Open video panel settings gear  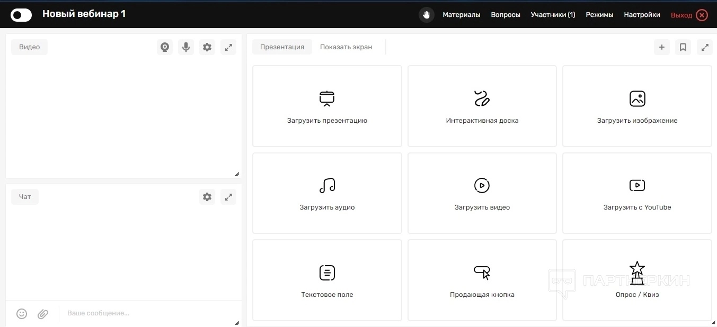click(x=207, y=47)
